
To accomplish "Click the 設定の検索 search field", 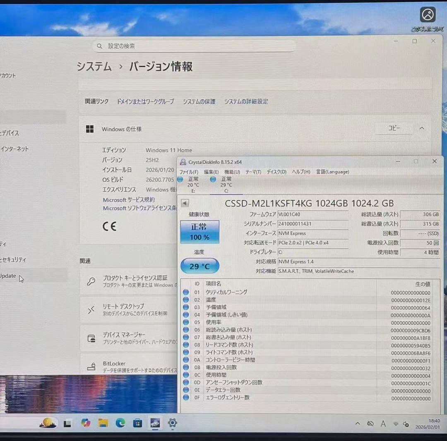I will pyautogui.click(x=195, y=46).
